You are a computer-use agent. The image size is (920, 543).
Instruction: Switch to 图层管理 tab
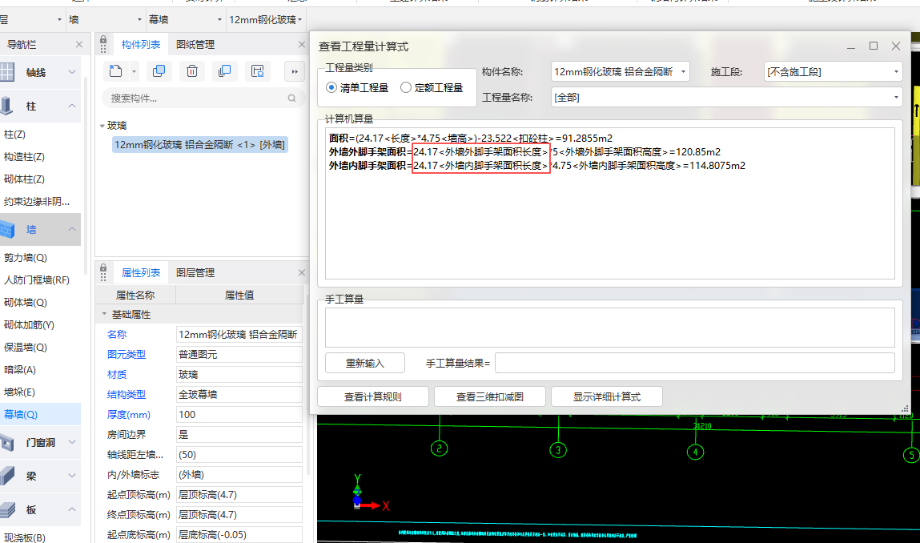[x=195, y=272]
